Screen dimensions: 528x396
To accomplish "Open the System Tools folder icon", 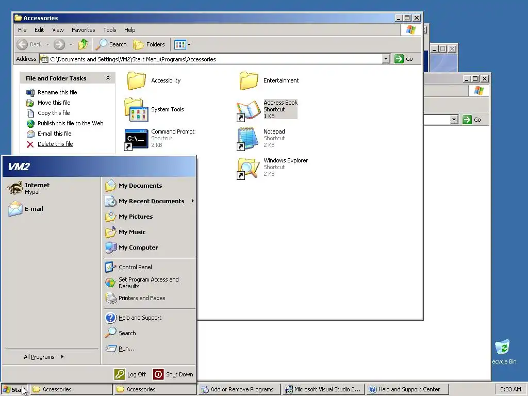I will point(136,109).
